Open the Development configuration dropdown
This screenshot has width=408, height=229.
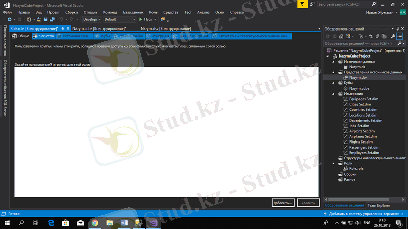[x=92, y=19]
